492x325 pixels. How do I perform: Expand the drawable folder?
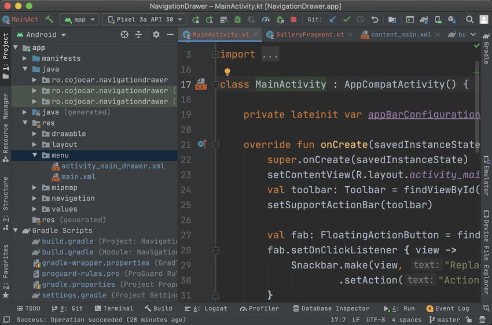tap(35, 134)
